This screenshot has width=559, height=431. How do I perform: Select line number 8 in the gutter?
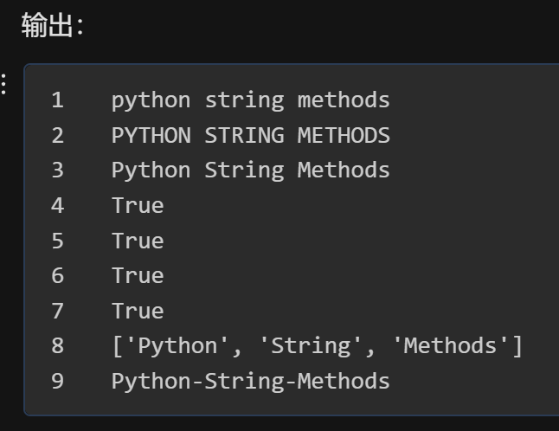tap(57, 346)
